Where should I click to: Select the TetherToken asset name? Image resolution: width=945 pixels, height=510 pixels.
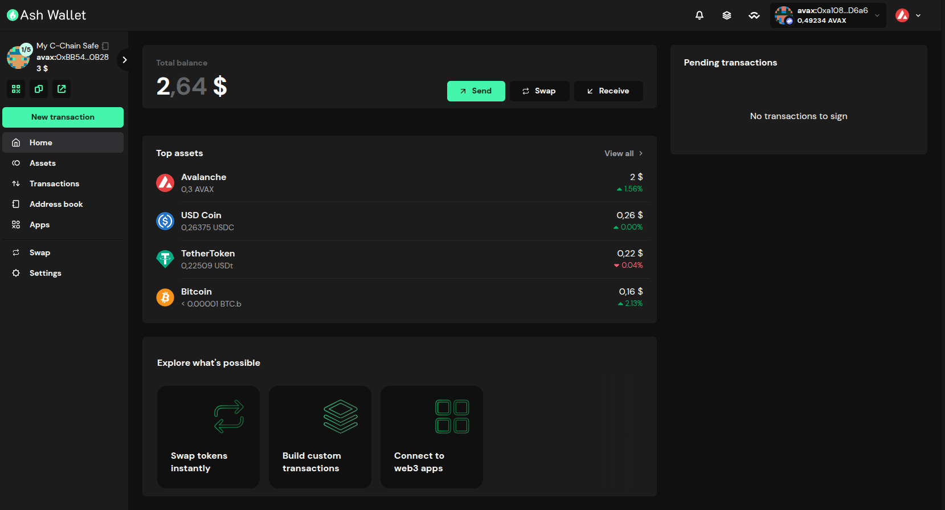(x=208, y=254)
